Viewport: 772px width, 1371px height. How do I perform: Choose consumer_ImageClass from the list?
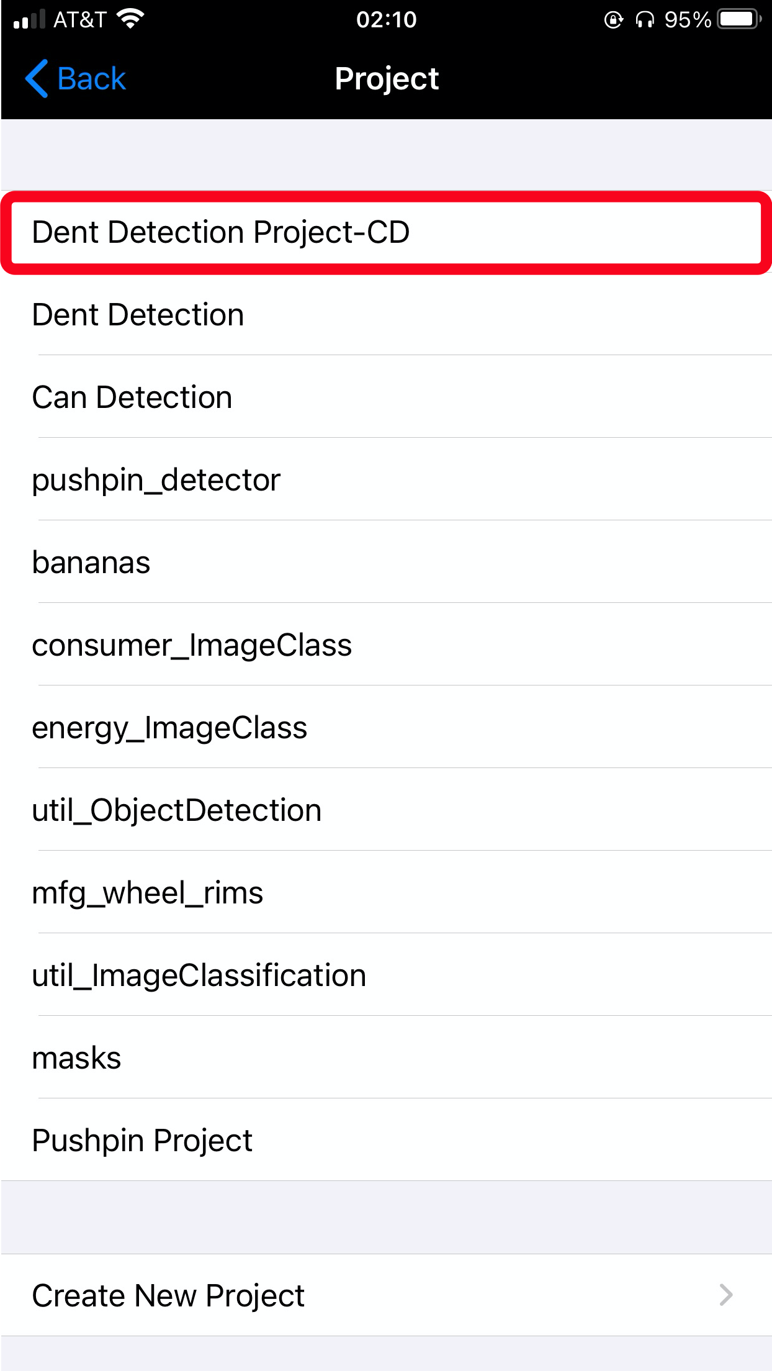click(x=386, y=645)
